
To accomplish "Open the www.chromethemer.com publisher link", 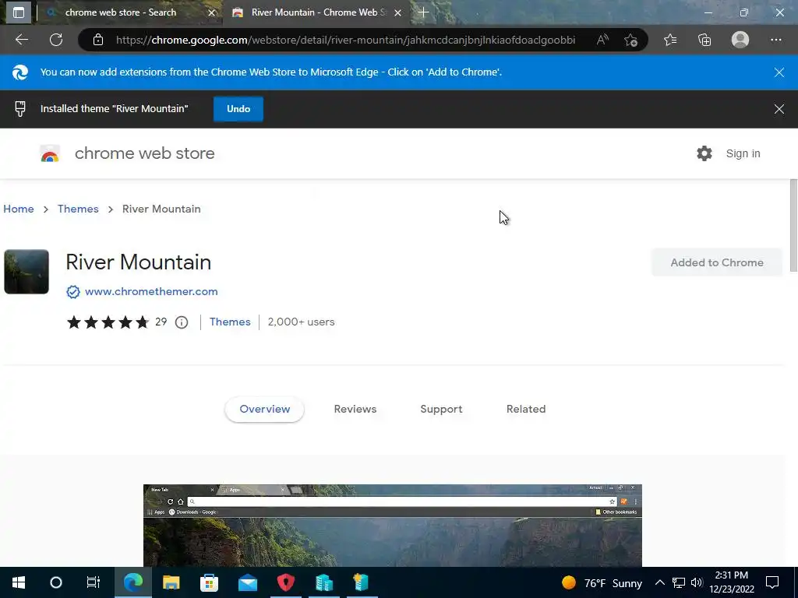I will (x=151, y=291).
